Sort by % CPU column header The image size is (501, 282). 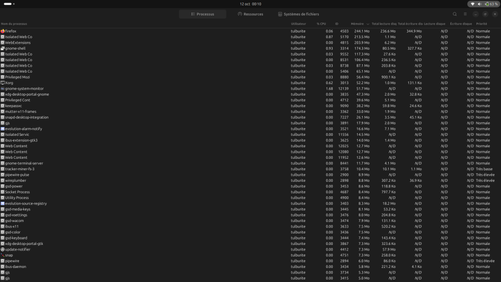321,24
